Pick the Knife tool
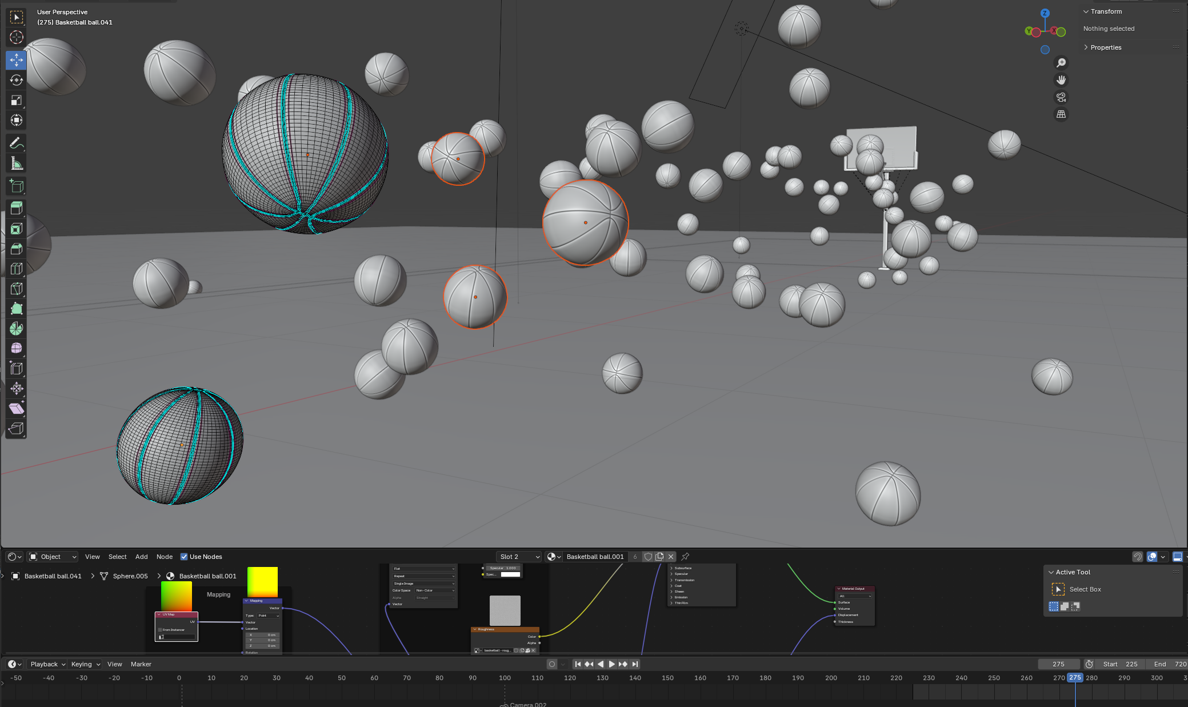Image resolution: width=1188 pixels, height=707 pixels. (16, 289)
